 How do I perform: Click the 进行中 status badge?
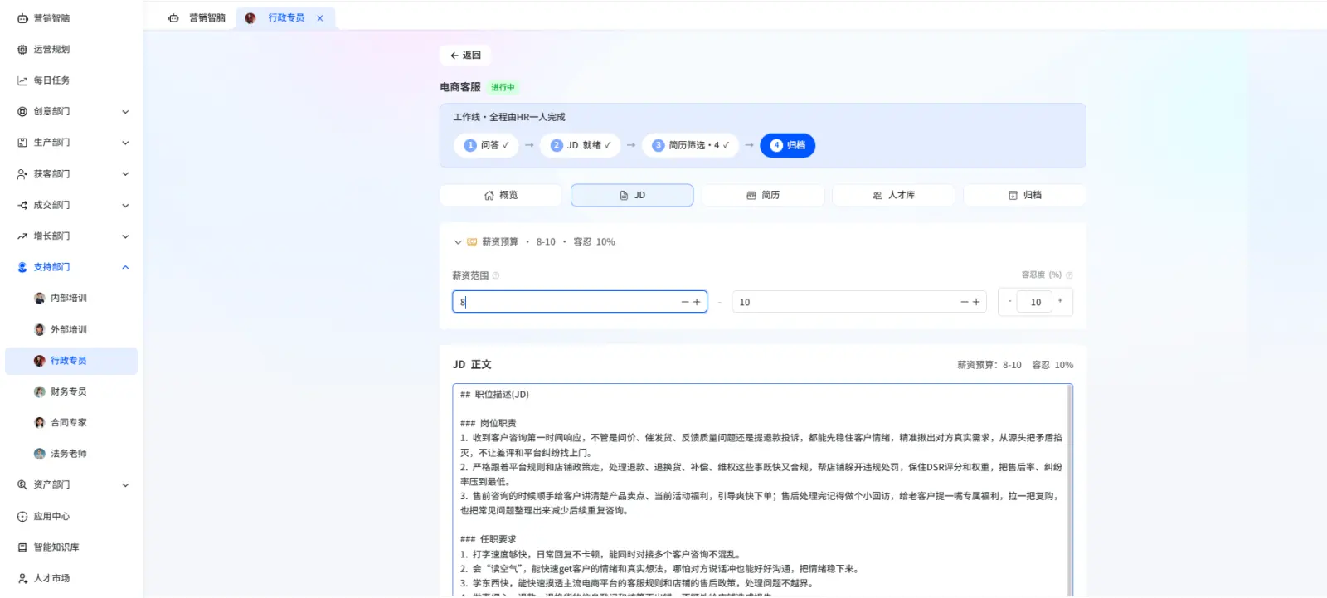click(503, 87)
